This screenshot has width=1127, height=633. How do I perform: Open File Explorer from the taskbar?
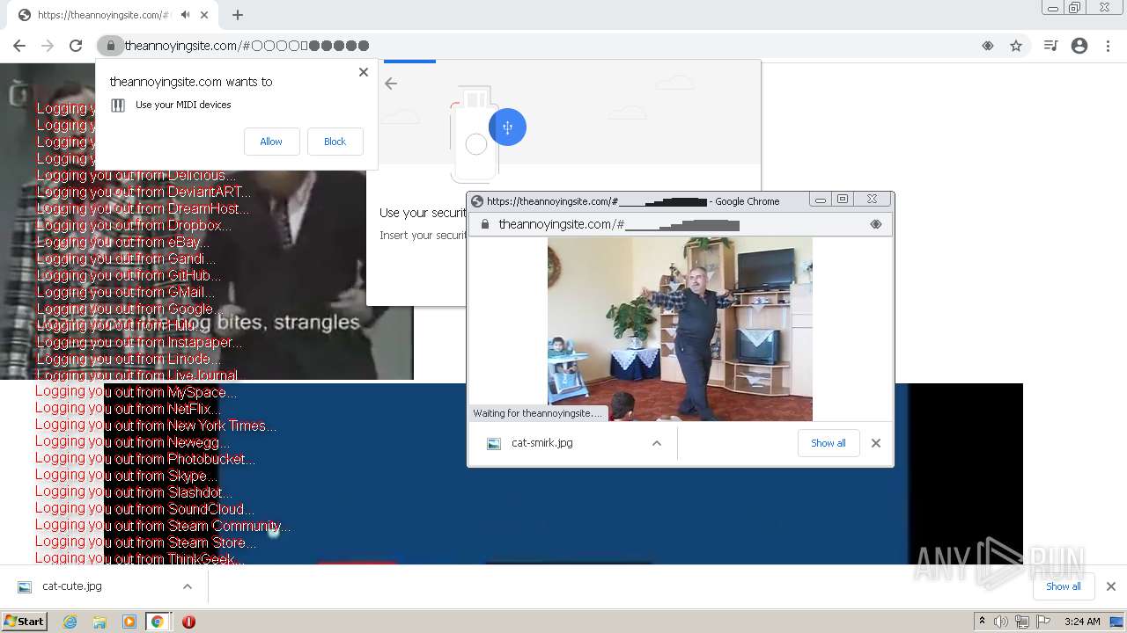99,622
